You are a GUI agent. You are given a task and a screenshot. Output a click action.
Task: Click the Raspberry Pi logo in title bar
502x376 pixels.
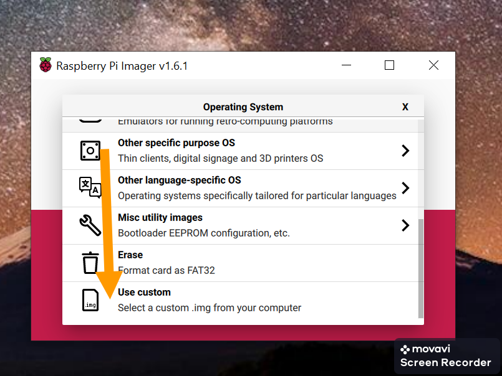46,65
